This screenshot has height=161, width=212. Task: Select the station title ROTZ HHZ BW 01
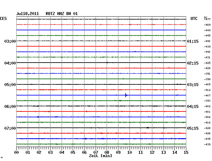[62, 14]
